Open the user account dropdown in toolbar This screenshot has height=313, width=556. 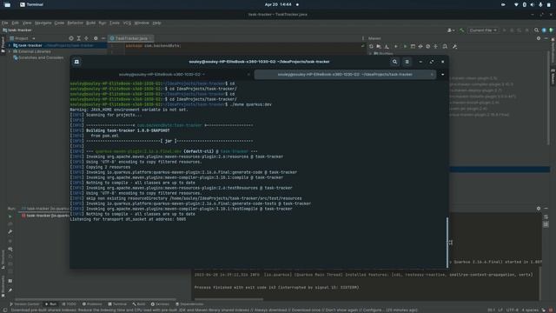pos(451,30)
